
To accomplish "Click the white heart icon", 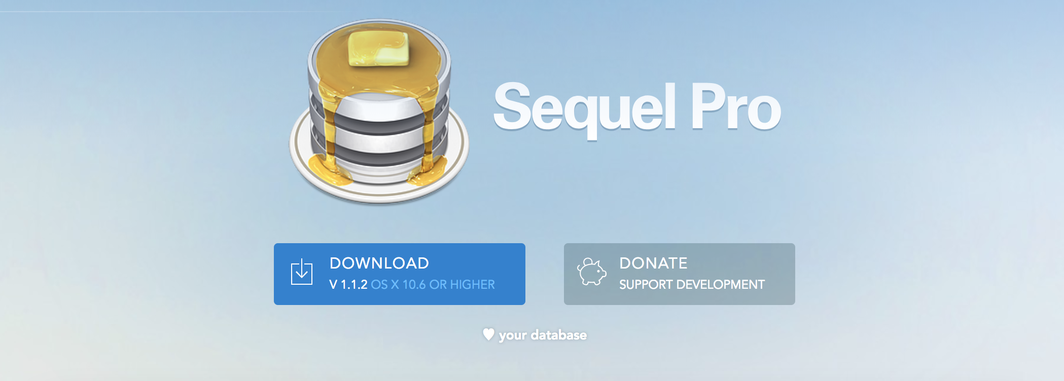I will [x=488, y=334].
